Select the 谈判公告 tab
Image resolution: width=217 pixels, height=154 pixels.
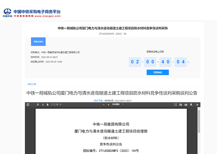click(x=32, y=84)
